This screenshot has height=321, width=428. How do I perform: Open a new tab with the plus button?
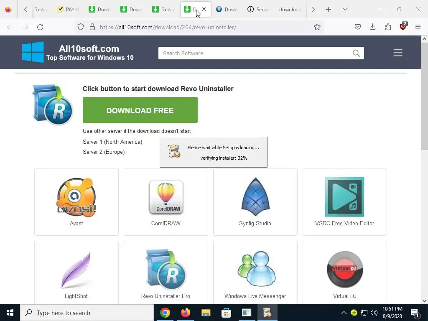(x=329, y=9)
